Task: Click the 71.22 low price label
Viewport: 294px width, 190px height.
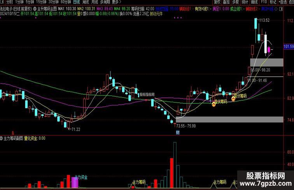Action: (75, 130)
